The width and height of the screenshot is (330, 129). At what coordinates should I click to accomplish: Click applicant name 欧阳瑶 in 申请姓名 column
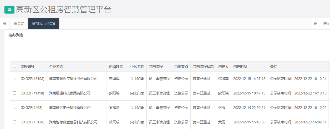pyautogui.click(x=114, y=93)
